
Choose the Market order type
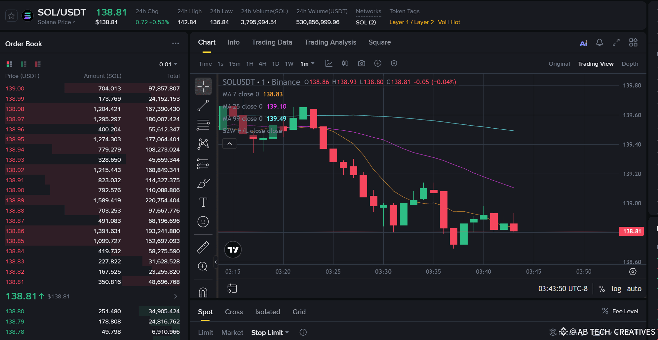pos(232,333)
